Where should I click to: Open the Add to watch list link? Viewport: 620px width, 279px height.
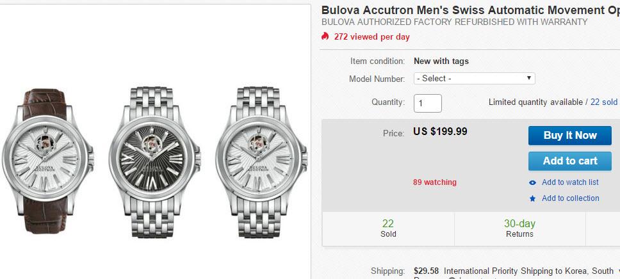[570, 182]
